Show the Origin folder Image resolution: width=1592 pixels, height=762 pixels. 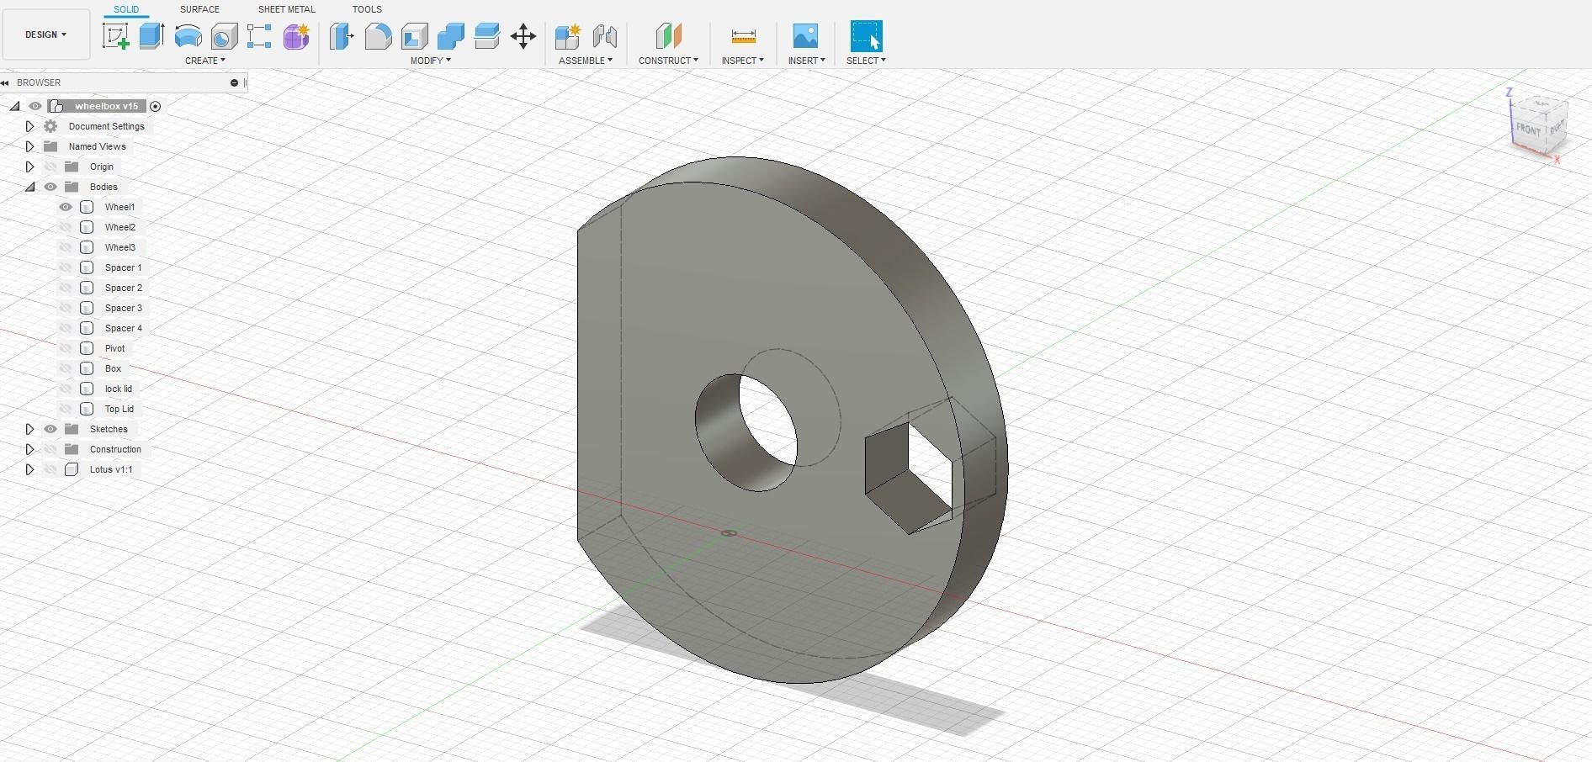[50, 167]
